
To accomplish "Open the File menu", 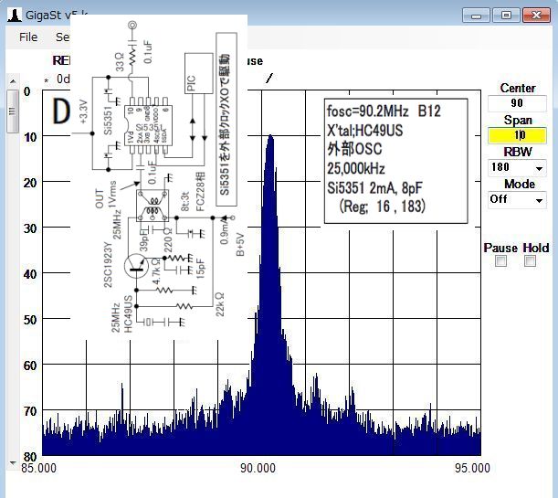I will pyautogui.click(x=28, y=37).
